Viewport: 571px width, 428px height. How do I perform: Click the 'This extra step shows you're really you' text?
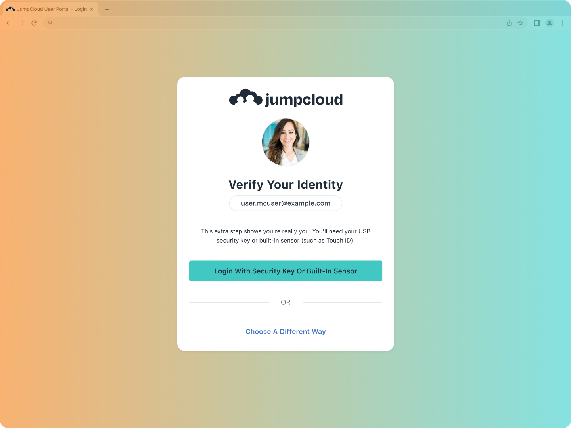(x=285, y=236)
